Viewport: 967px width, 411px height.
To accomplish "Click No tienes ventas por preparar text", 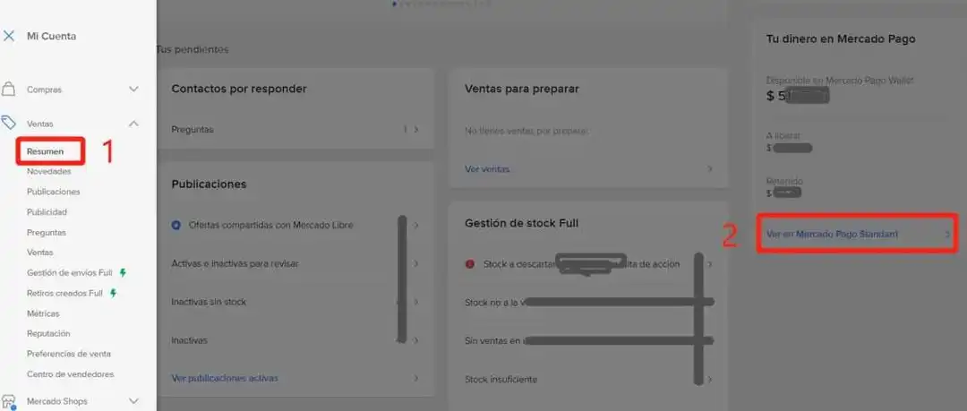I will [x=526, y=131].
